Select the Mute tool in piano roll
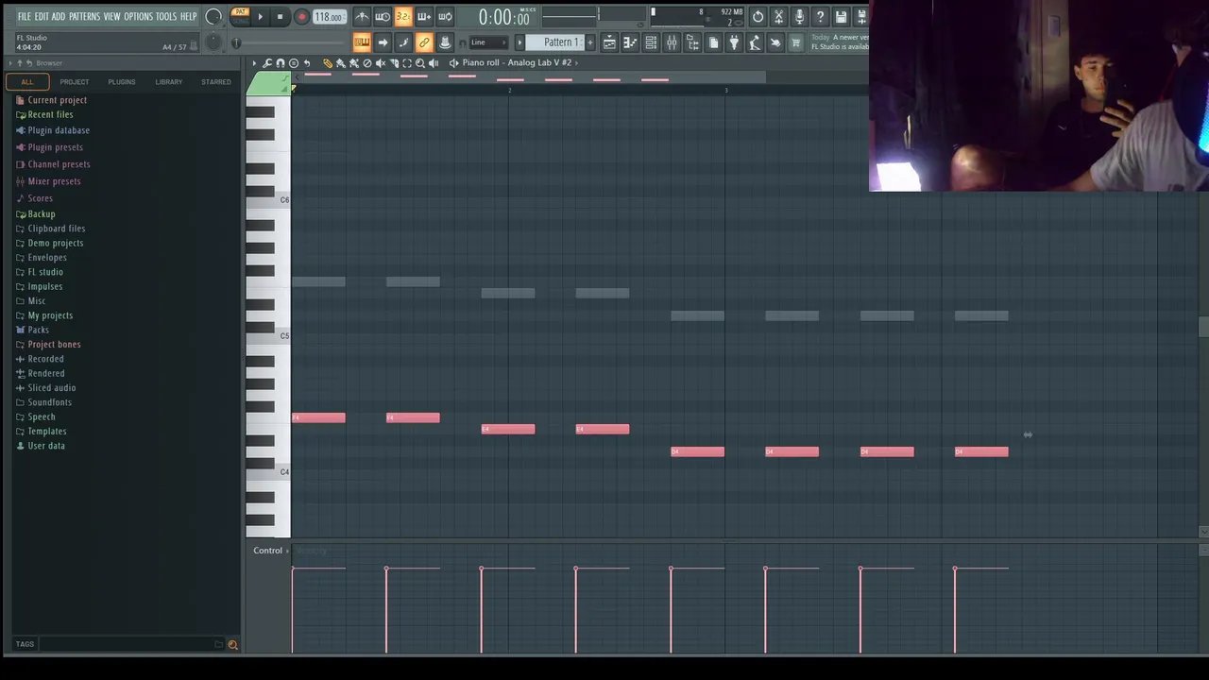Viewport: 1209px width, 680px height. (381, 63)
